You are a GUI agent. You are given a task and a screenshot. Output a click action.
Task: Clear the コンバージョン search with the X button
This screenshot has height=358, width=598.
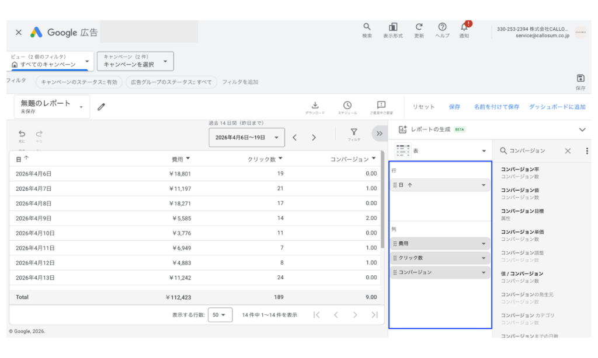(567, 150)
